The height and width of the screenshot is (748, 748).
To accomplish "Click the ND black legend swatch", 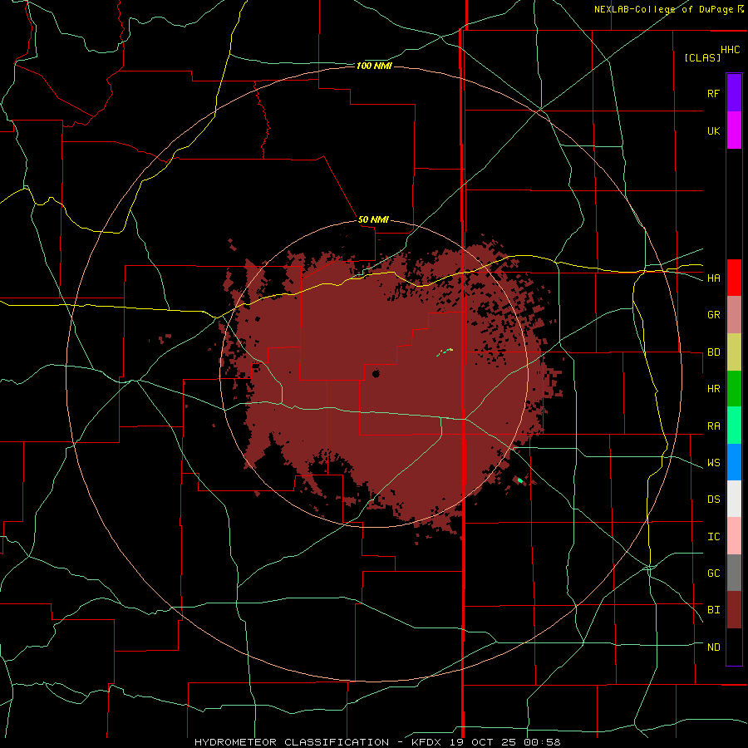I will pos(734,647).
